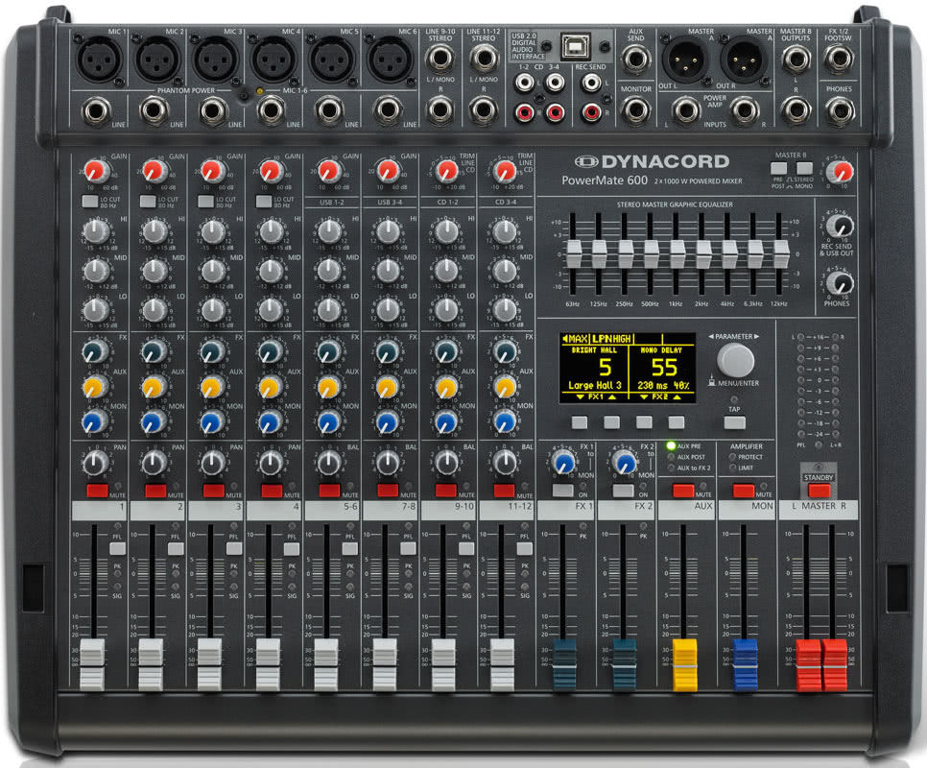
Task: Mute channel 7-8 with red MUTE button
Action: [x=388, y=491]
